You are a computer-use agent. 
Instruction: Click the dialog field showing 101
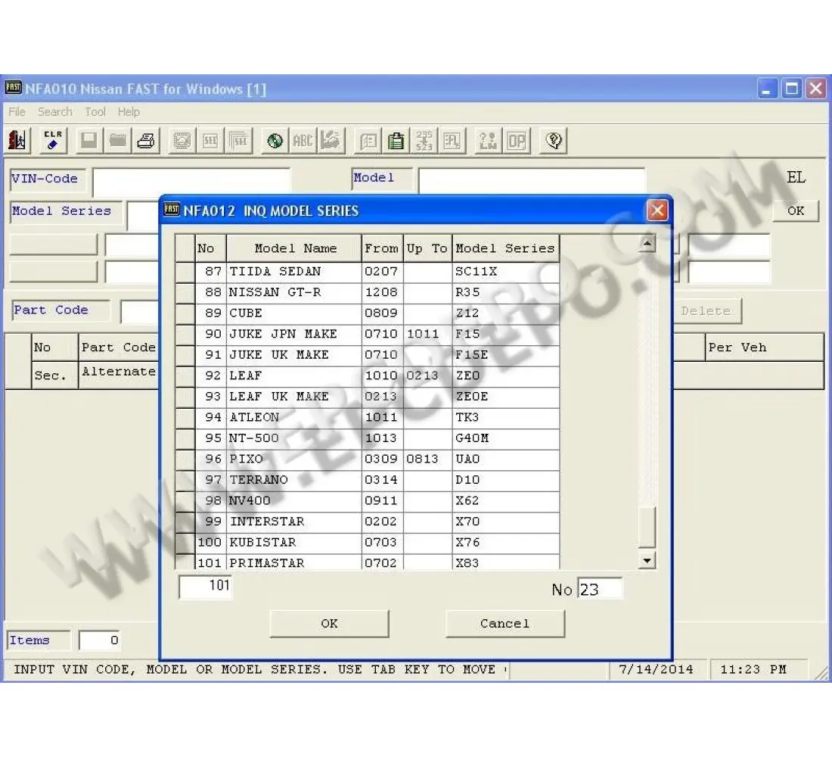[205, 587]
